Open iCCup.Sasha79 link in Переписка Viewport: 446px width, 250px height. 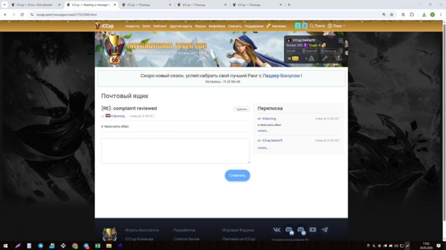click(x=272, y=140)
